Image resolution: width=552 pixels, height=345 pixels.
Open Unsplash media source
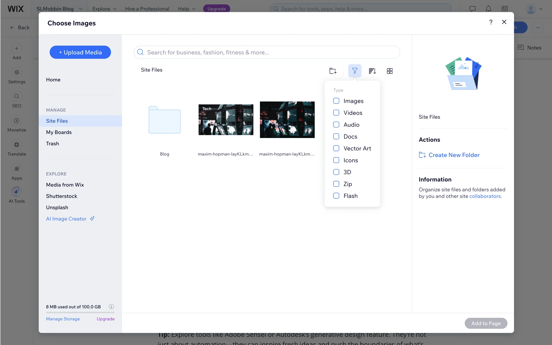tap(57, 207)
